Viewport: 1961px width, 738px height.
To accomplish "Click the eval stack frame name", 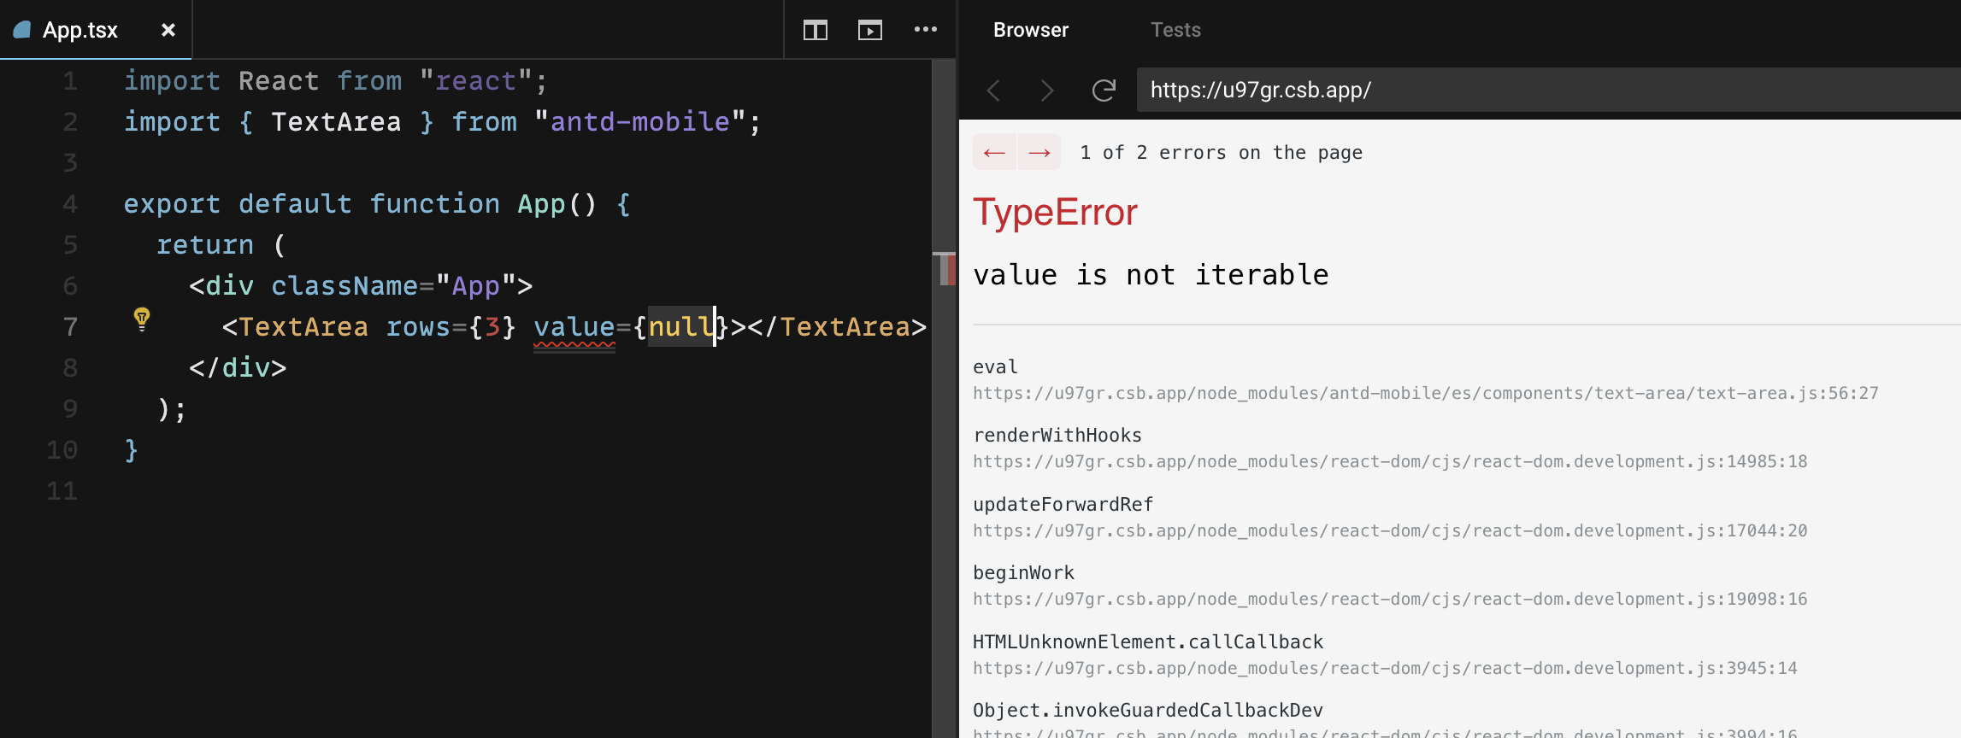I will pyautogui.click(x=995, y=366).
